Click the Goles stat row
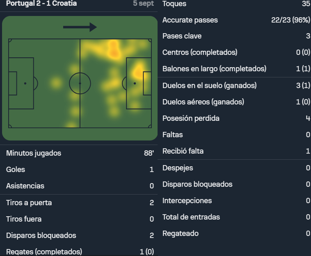The height and width of the screenshot is (256, 311). (x=80, y=170)
